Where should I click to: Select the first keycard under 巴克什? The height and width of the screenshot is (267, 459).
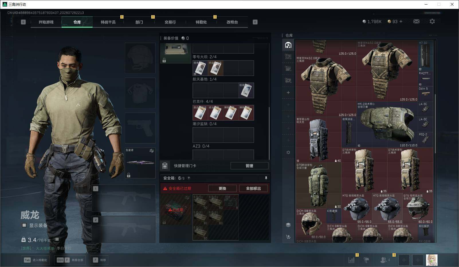pos(200,113)
